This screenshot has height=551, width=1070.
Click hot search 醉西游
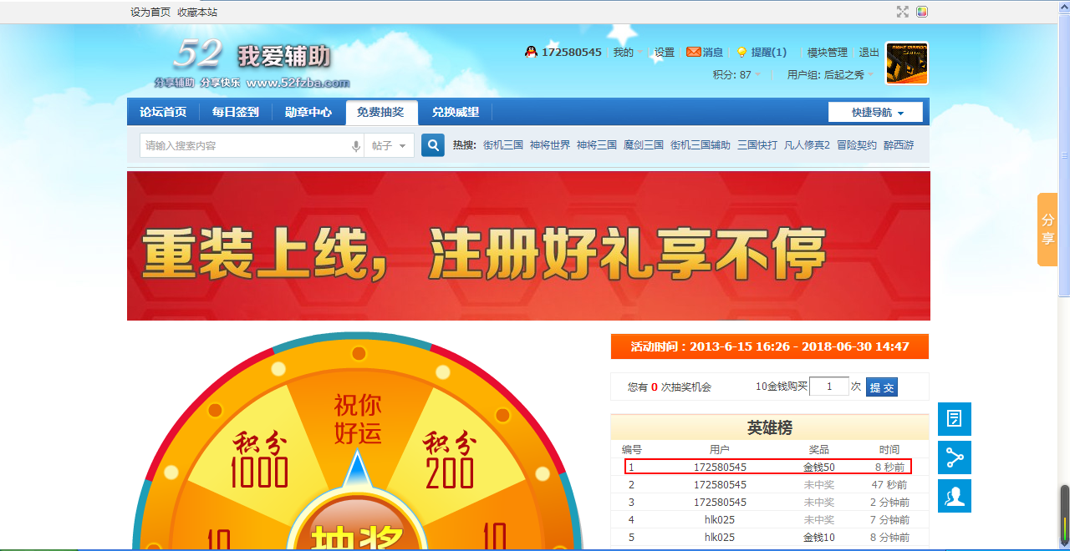[899, 145]
